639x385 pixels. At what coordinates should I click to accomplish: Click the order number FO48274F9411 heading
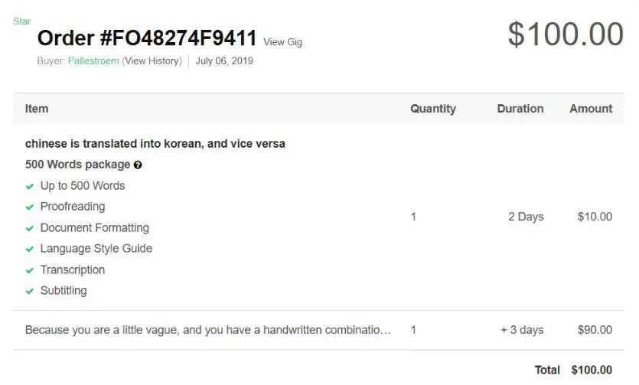pos(147,38)
